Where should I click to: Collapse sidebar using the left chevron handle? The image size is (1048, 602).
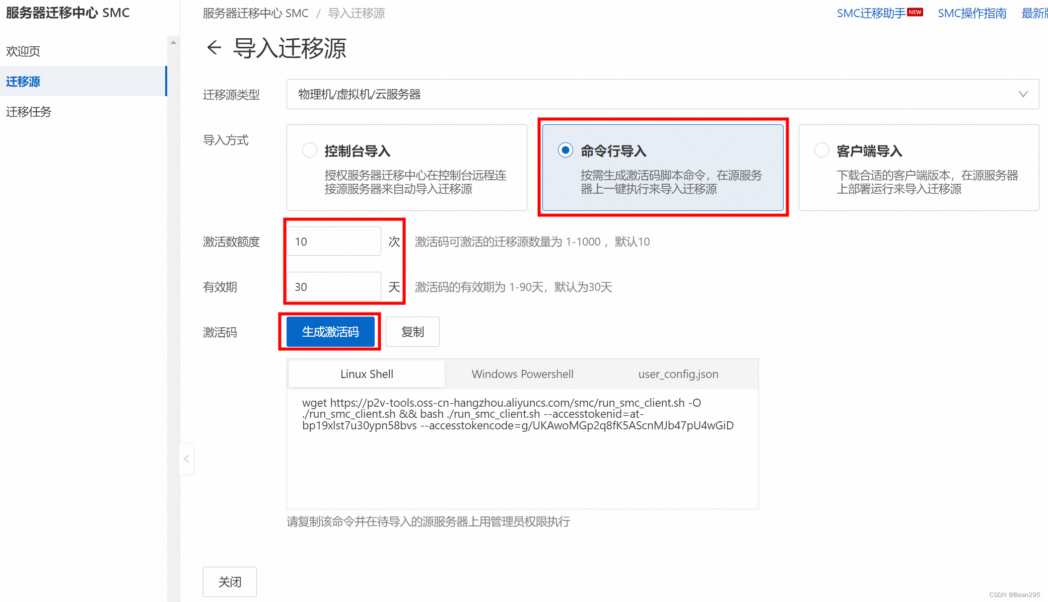tap(186, 459)
